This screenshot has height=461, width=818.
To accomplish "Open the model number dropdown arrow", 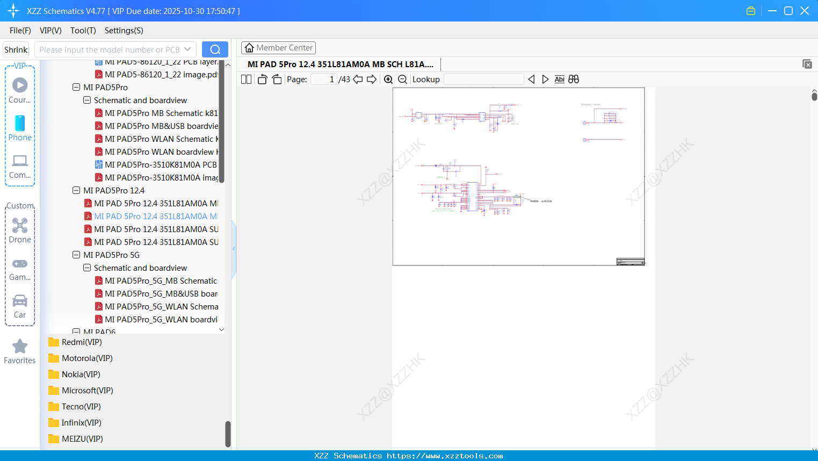I will [x=187, y=49].
